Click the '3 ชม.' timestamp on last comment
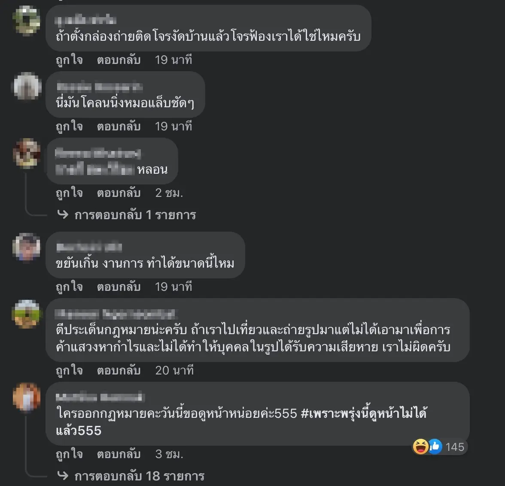 pos(169,454)
